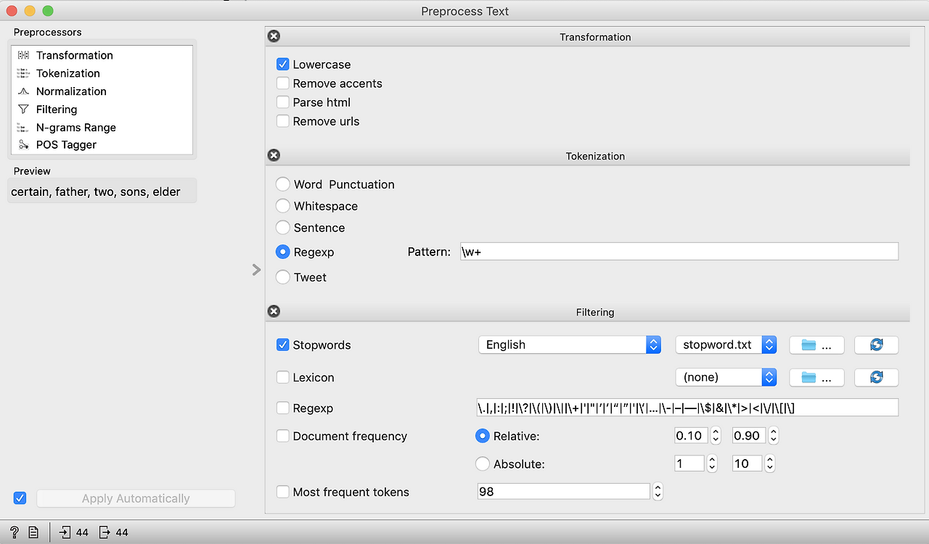Open help with the question mark icon
This screenshot has width=929, height=544.
[14, 532]
